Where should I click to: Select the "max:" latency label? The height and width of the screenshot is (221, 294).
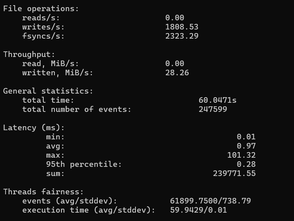point(55,155)
